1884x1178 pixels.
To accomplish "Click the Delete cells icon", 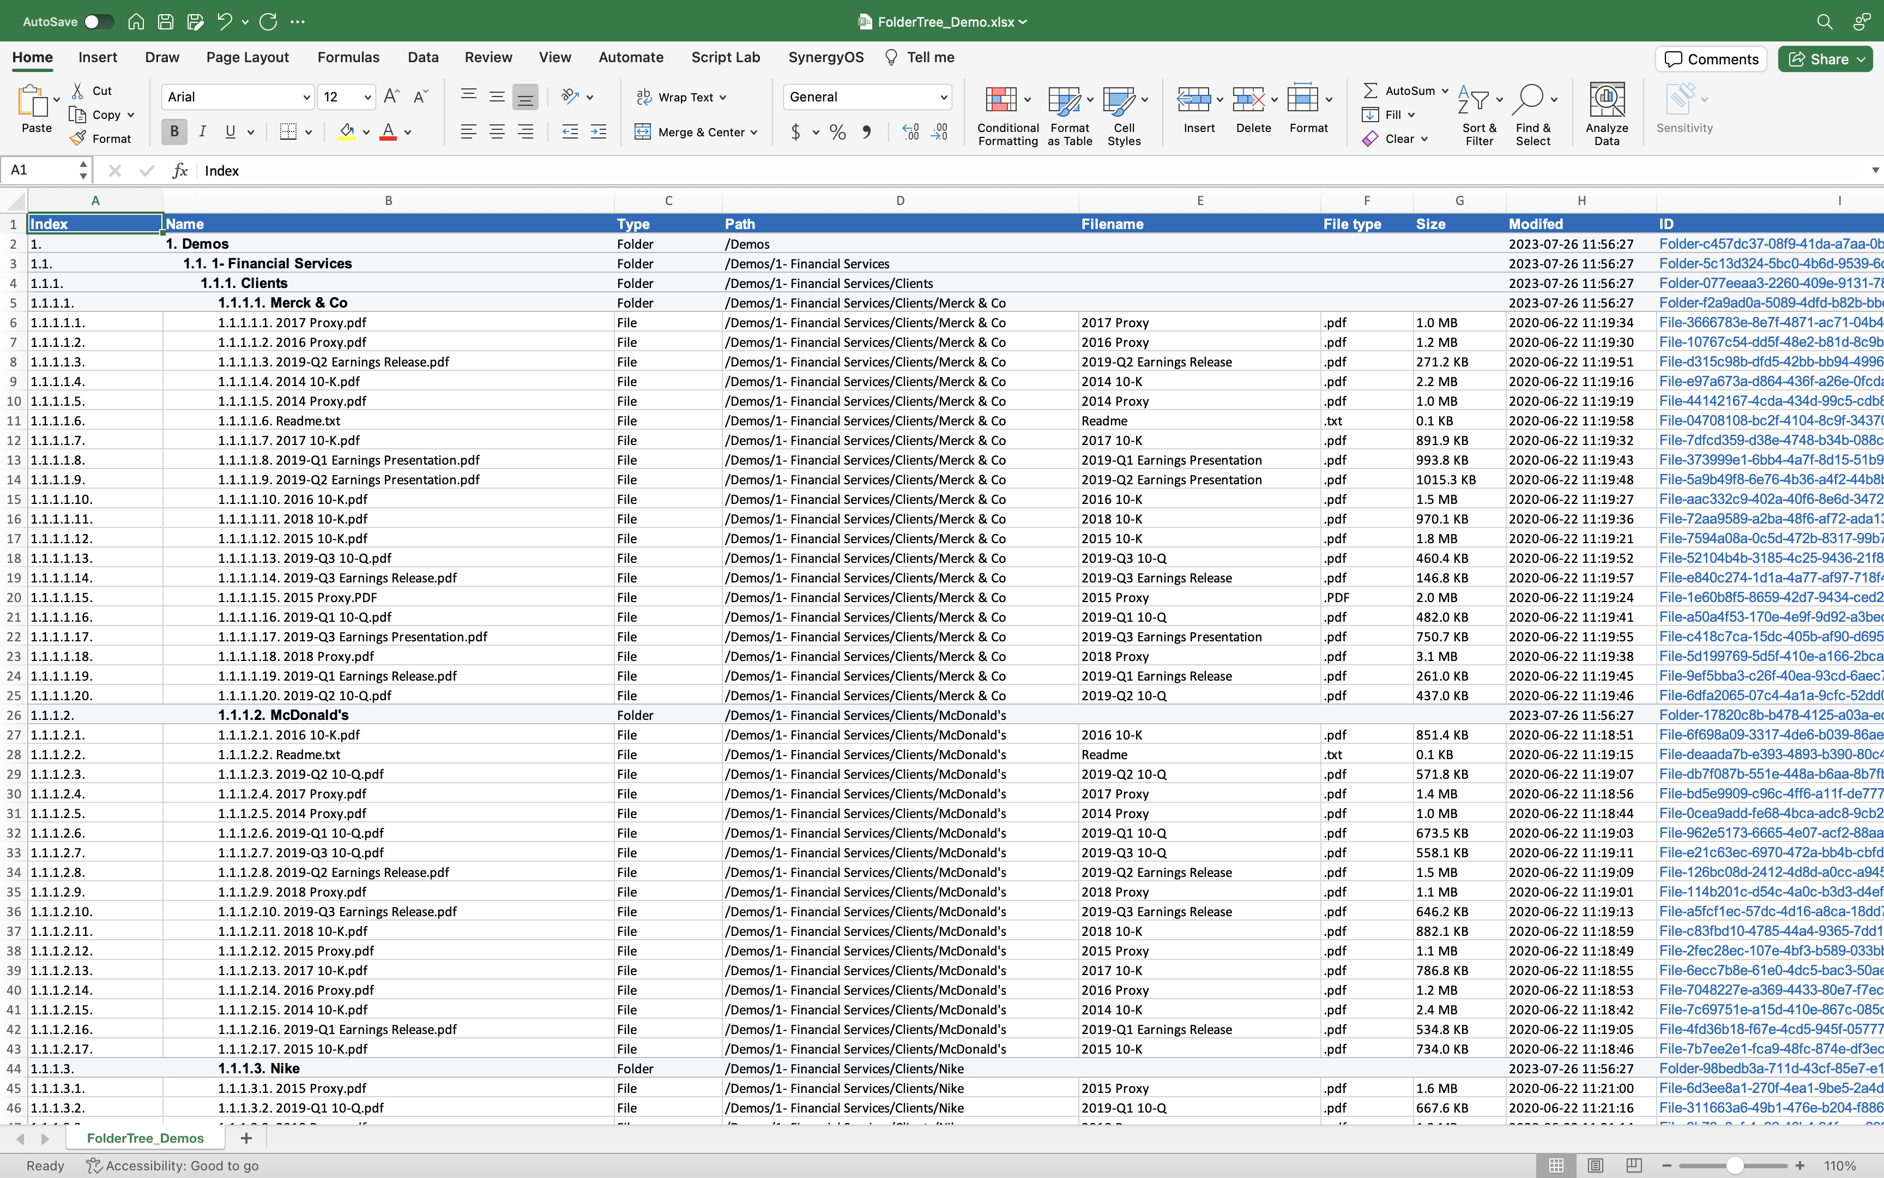I will pos(1248,100).
